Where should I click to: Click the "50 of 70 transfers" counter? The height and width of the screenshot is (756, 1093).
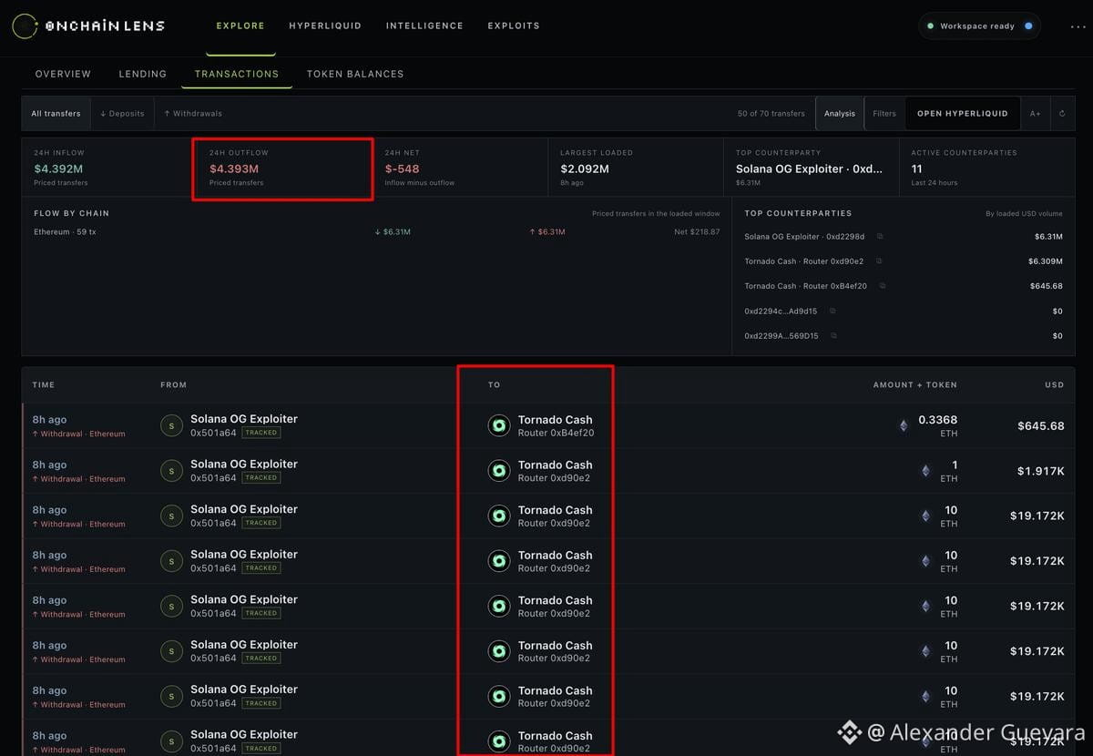771,114
